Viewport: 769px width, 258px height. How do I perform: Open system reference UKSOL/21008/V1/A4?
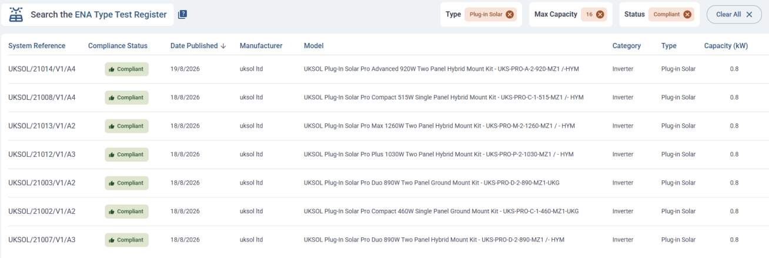pyautogui.click(x=42, y=98)
